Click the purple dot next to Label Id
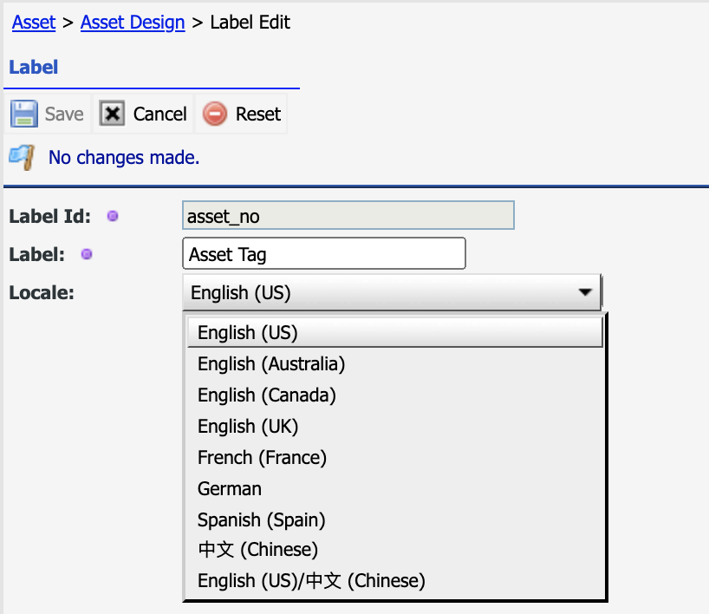 pyautogui.click(x=113, y=216)
